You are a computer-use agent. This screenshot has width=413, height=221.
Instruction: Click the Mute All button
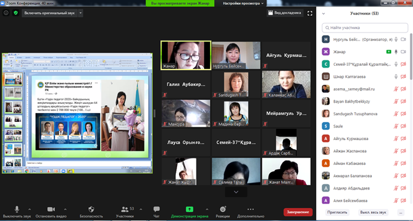pos(374,213)
